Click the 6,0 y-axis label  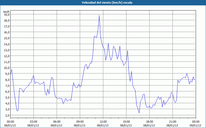coord(7,91)
